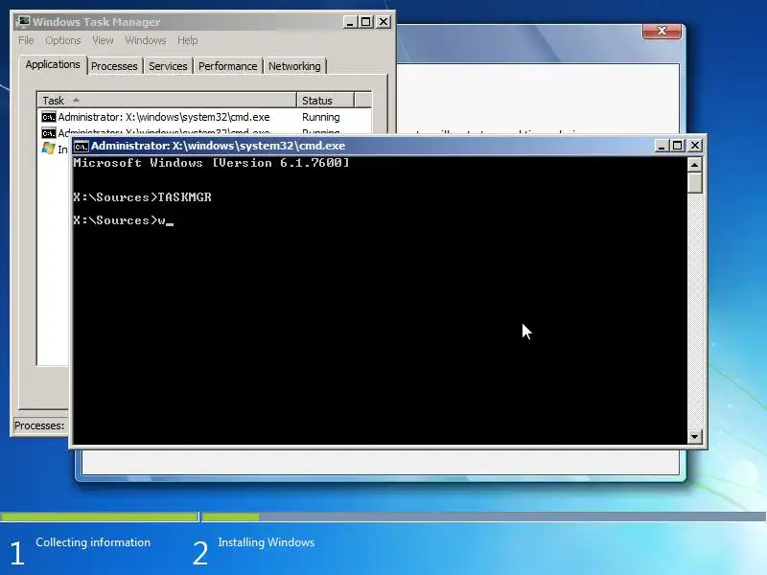Switch to the Networking tab

click(x=294, y=66)
